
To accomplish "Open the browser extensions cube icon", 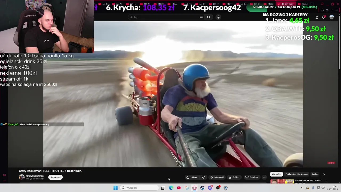I will (x=322, y=10).
